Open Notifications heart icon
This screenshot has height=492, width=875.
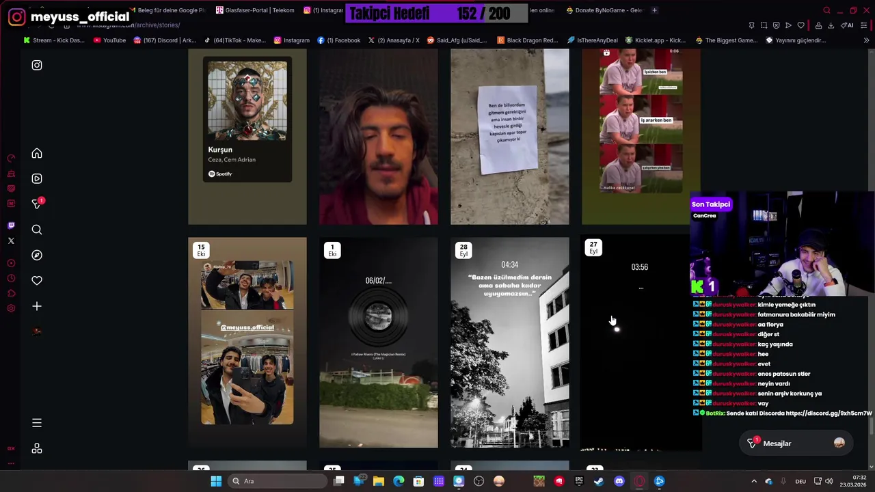[x=37, y=280]
